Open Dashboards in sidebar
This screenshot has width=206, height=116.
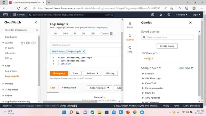pyautogui.click(x=11, y=37)
